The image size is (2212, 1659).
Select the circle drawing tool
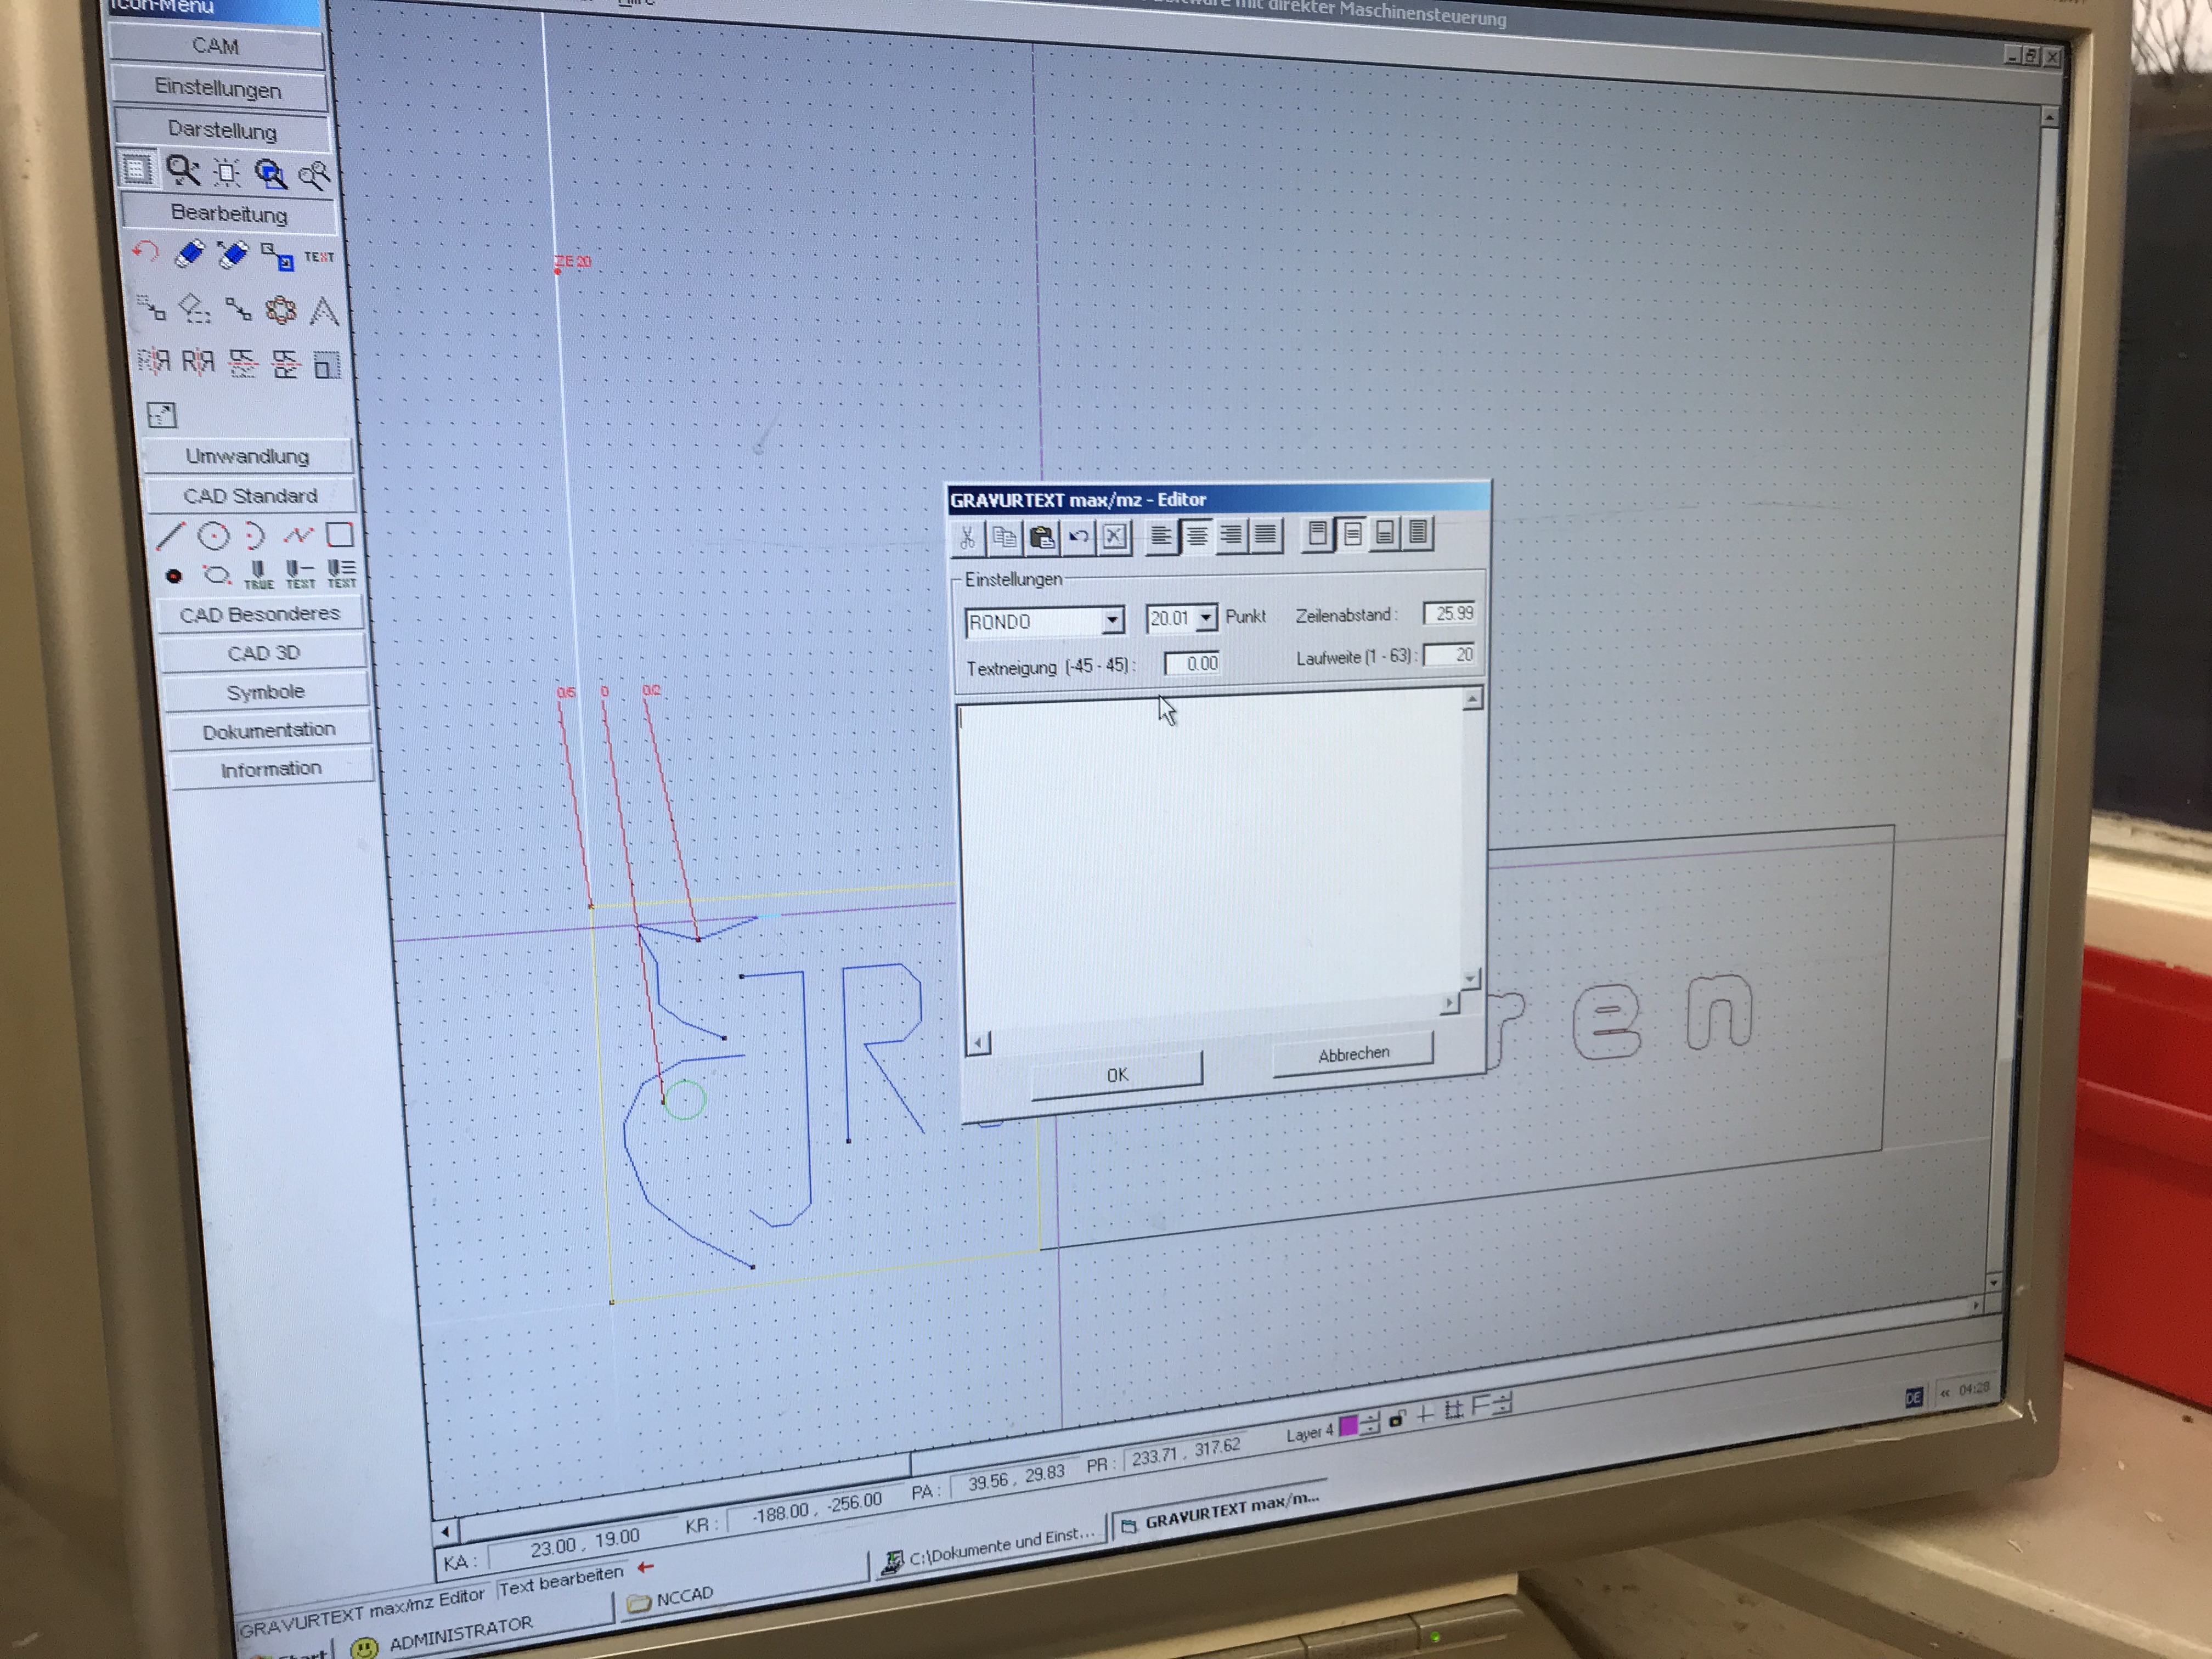[x=213, y=536]
